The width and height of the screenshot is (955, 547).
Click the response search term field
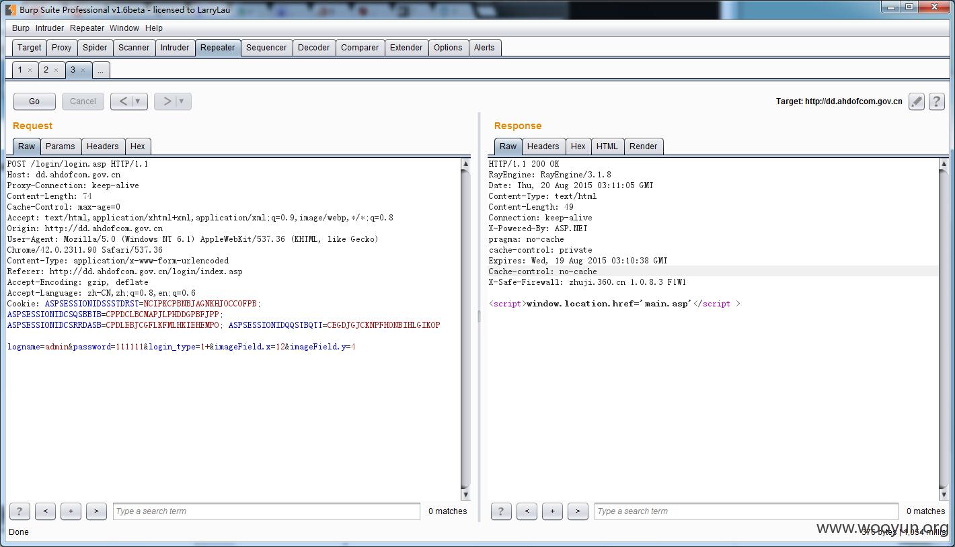pyautogui.click(x=747, y=511)
